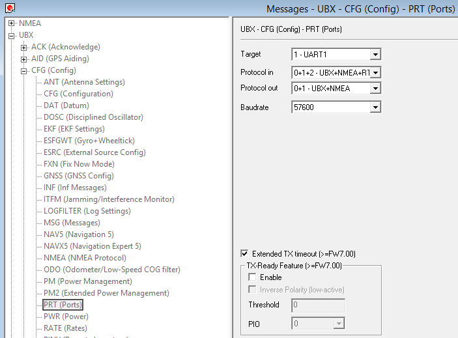The height and width of the screenshot is (338, 458).
Task: Expand the AID (GPS Aiding) node
Action: point(24,59)
